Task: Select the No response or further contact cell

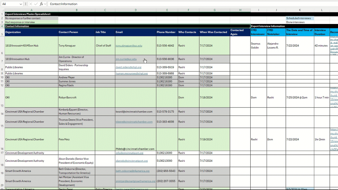Action: (x=31, y=18)
